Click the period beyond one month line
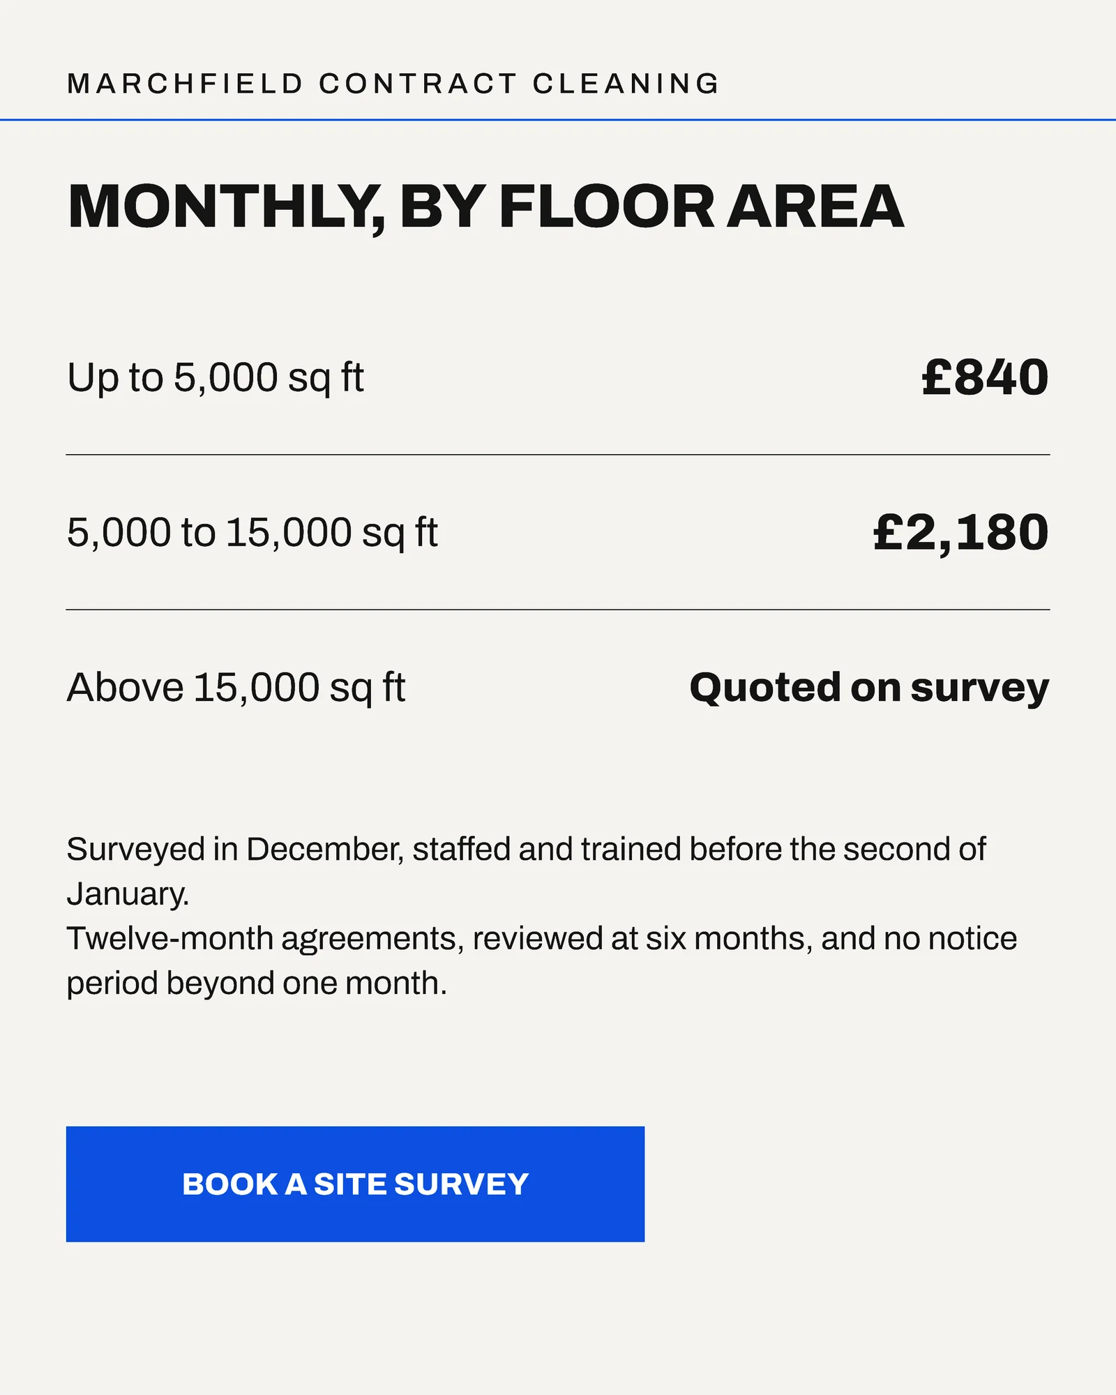The image size is (1116, 1395). pos(257,983)
